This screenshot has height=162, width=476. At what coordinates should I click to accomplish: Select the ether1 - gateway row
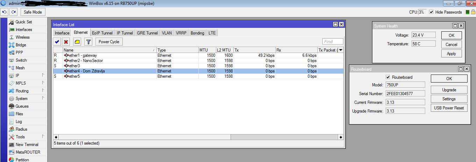coord(198,55)
